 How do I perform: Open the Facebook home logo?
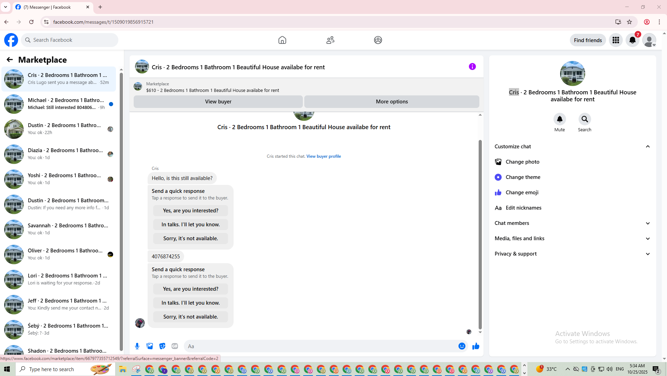coord(11,40)
